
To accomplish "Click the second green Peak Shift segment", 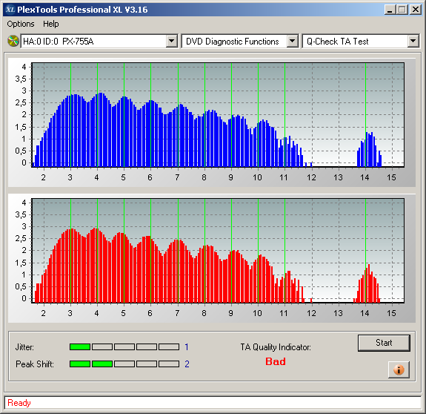I will click(x=102, y=364).
